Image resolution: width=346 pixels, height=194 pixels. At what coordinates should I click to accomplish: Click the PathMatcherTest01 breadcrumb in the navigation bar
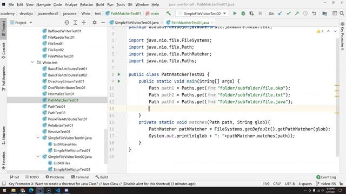tap(123, 13)
